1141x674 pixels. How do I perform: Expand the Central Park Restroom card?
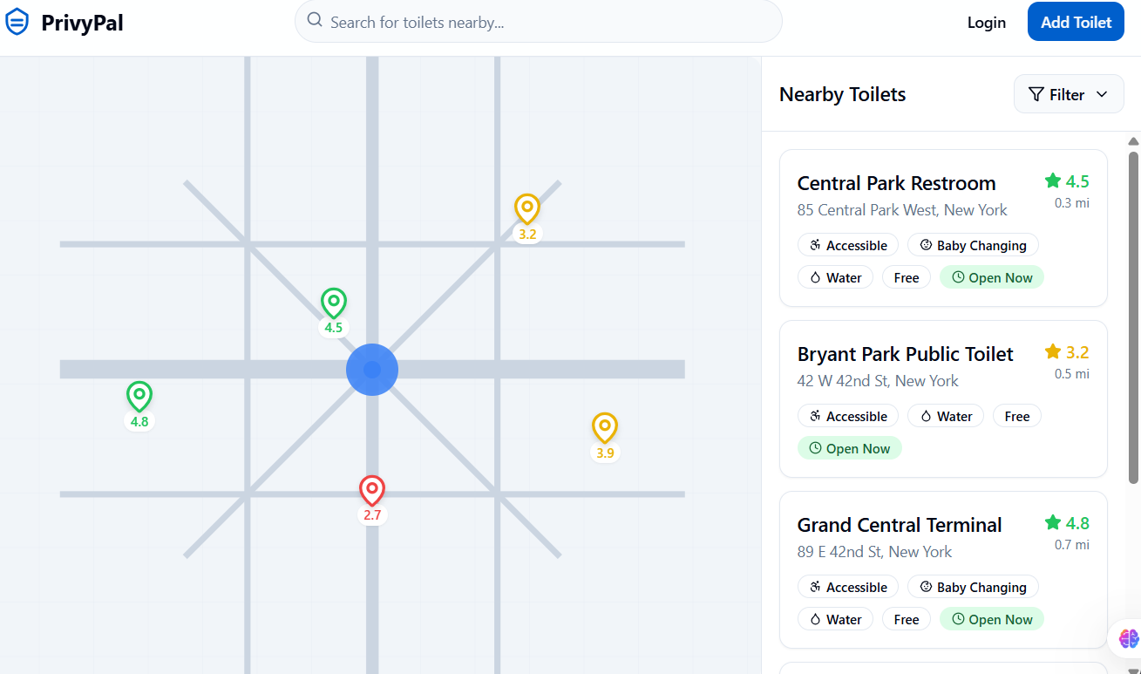(896, 183)
